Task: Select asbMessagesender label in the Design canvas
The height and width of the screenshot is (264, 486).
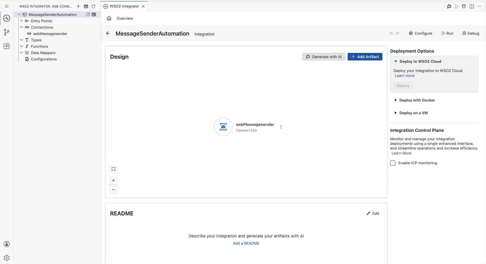Action: tap(255, 124)
